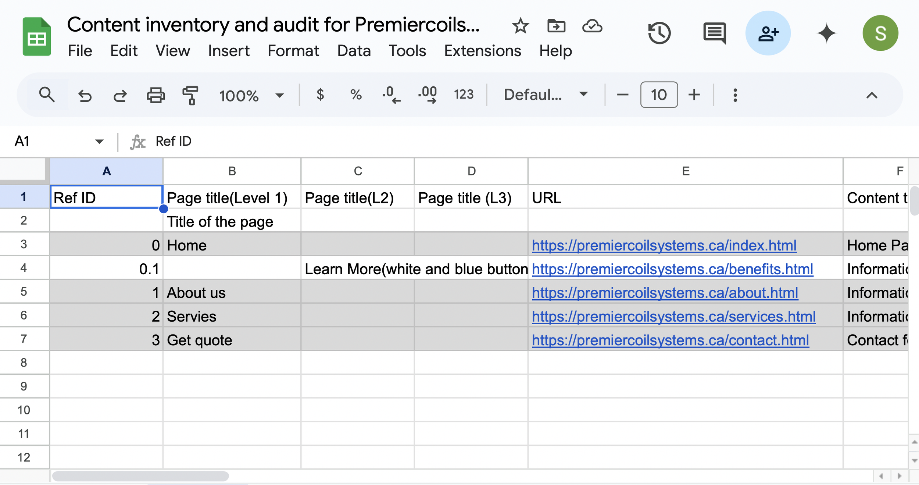
Task: Open version history clock icon
Action: pos(659,33)
